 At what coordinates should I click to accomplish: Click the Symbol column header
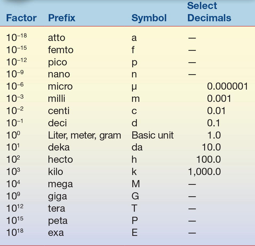tap(149, 18)
